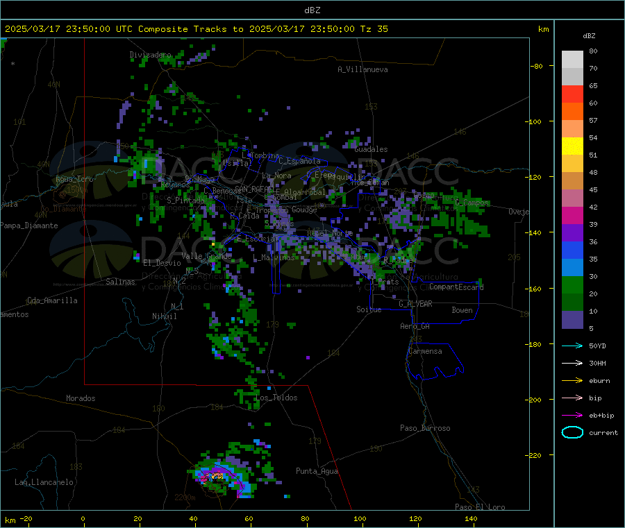
Task: Click the asterisk marker near top-left of map
Action: point(13,64)
